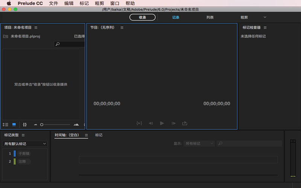Open the 标记检查器 panel menu
This screenshot has width=301, height=188.
(265, 27)
